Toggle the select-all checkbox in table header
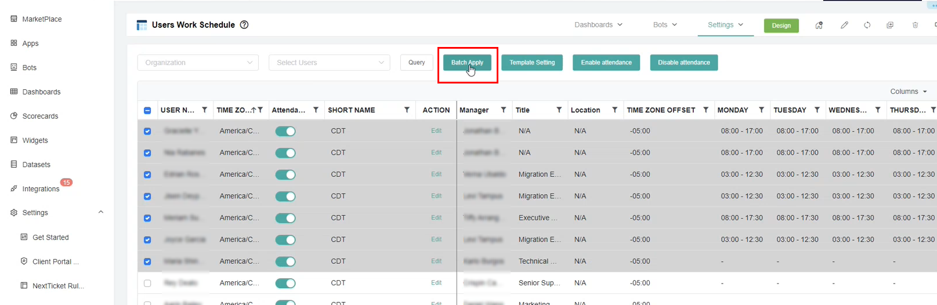937x305 pixels. tap(147, 110)
